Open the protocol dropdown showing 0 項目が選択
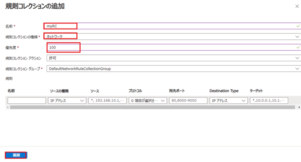This screenshot has height=162, width=301. click(x=148, y=100)
